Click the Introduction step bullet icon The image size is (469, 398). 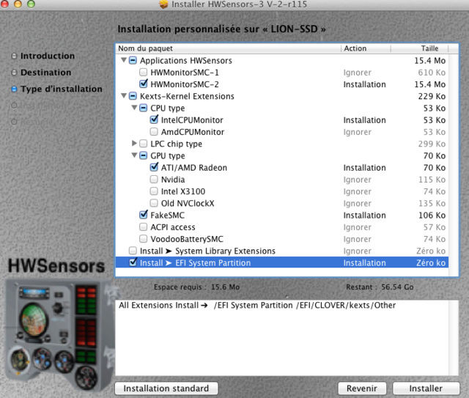tap(14, 56)
